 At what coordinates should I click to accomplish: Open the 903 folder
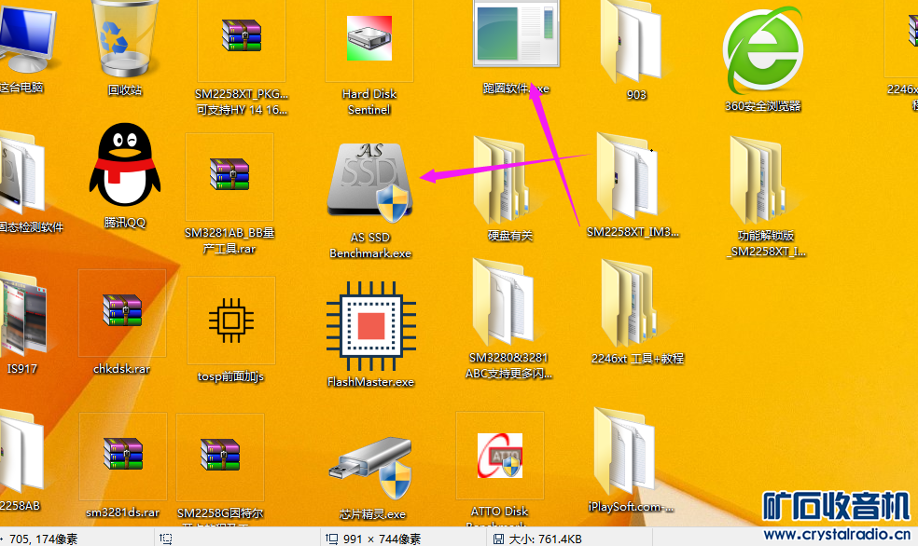(x=632, y=40)
